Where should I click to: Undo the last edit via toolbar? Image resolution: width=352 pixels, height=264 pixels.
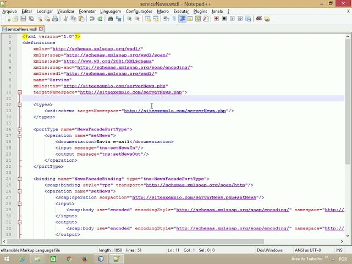[x=92, y=19]
